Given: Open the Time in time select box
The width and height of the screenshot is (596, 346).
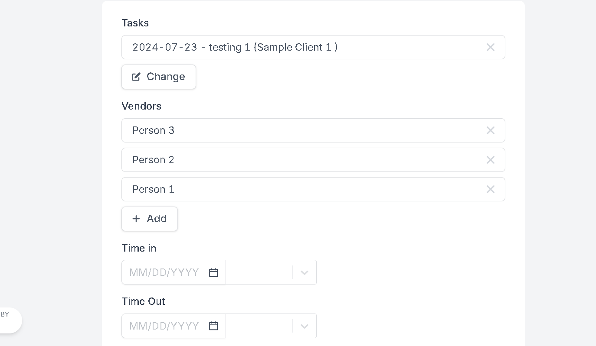Looking at the screenshot, I should [271, 272].
